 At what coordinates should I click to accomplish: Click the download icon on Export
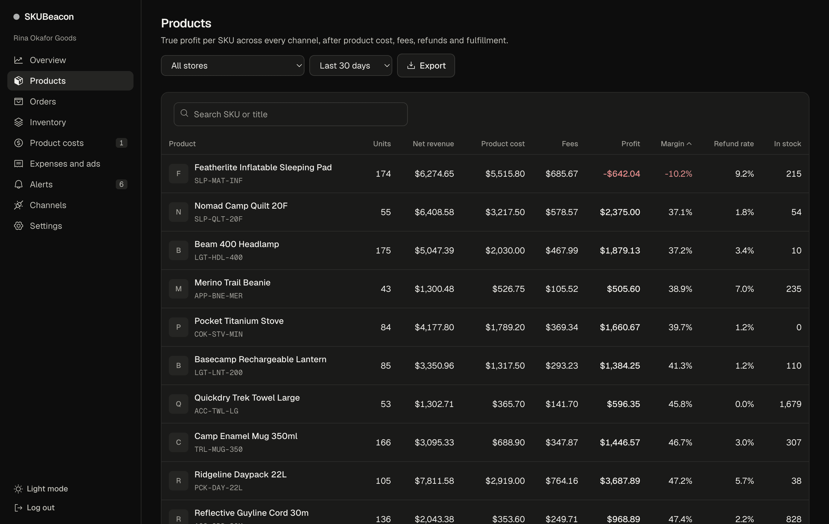tap(411, 65)
